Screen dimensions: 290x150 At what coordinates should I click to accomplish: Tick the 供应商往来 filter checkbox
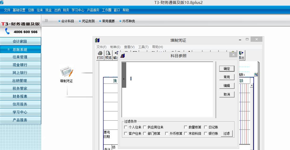point(145,127)
